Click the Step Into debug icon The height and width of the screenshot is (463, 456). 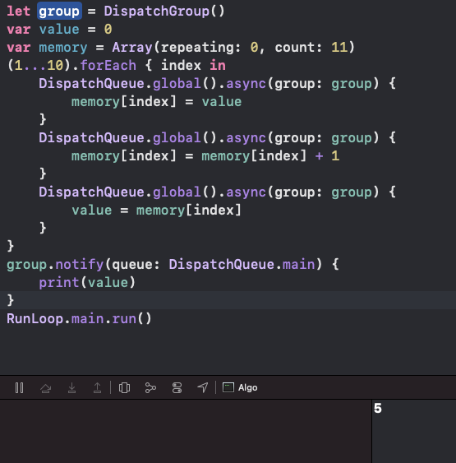[x=71, y=387]
